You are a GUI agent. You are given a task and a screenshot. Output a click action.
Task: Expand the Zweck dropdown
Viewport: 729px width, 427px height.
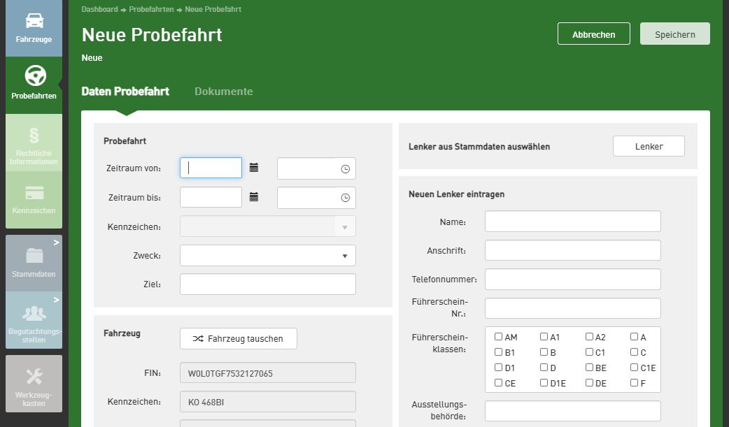[344, 256]
